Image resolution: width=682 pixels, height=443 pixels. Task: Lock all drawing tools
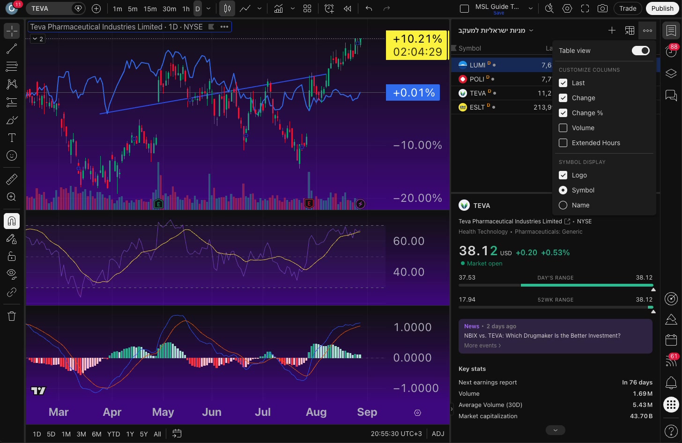coord(12,256)
